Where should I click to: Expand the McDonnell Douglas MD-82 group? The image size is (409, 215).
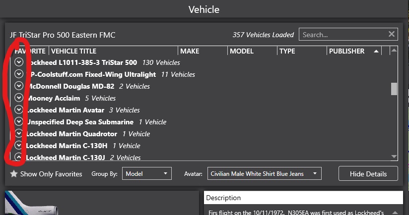[x=19, y=86]
